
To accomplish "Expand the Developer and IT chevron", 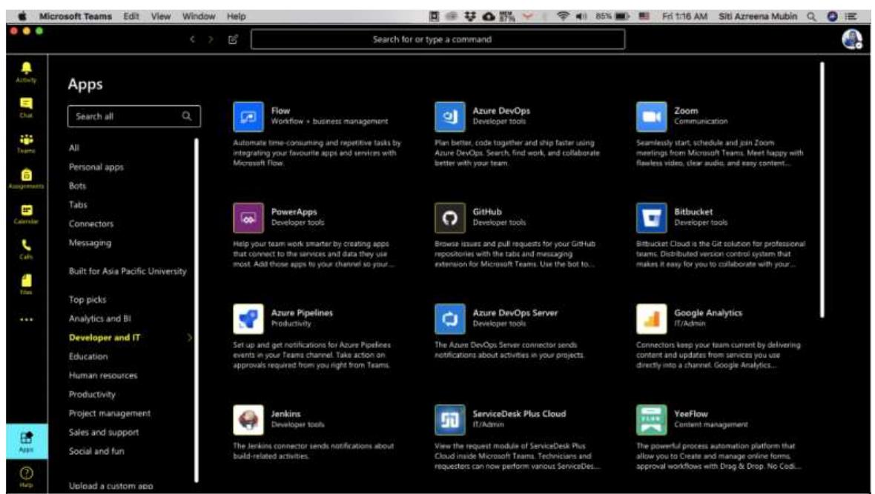I will coord(190,337).
